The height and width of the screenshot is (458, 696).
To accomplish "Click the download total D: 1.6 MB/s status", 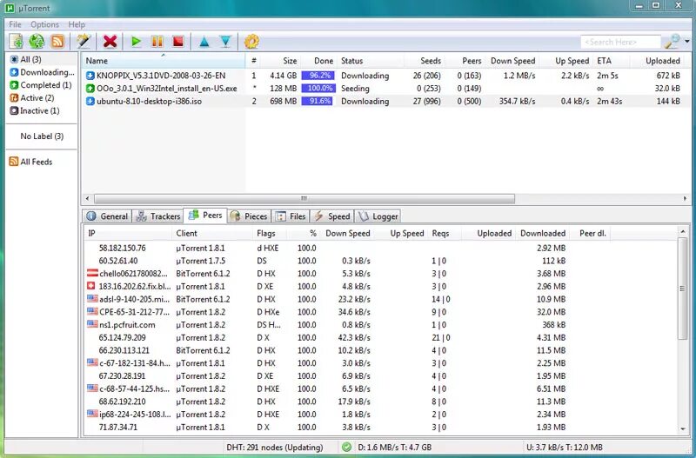I will tap(395, 448).
